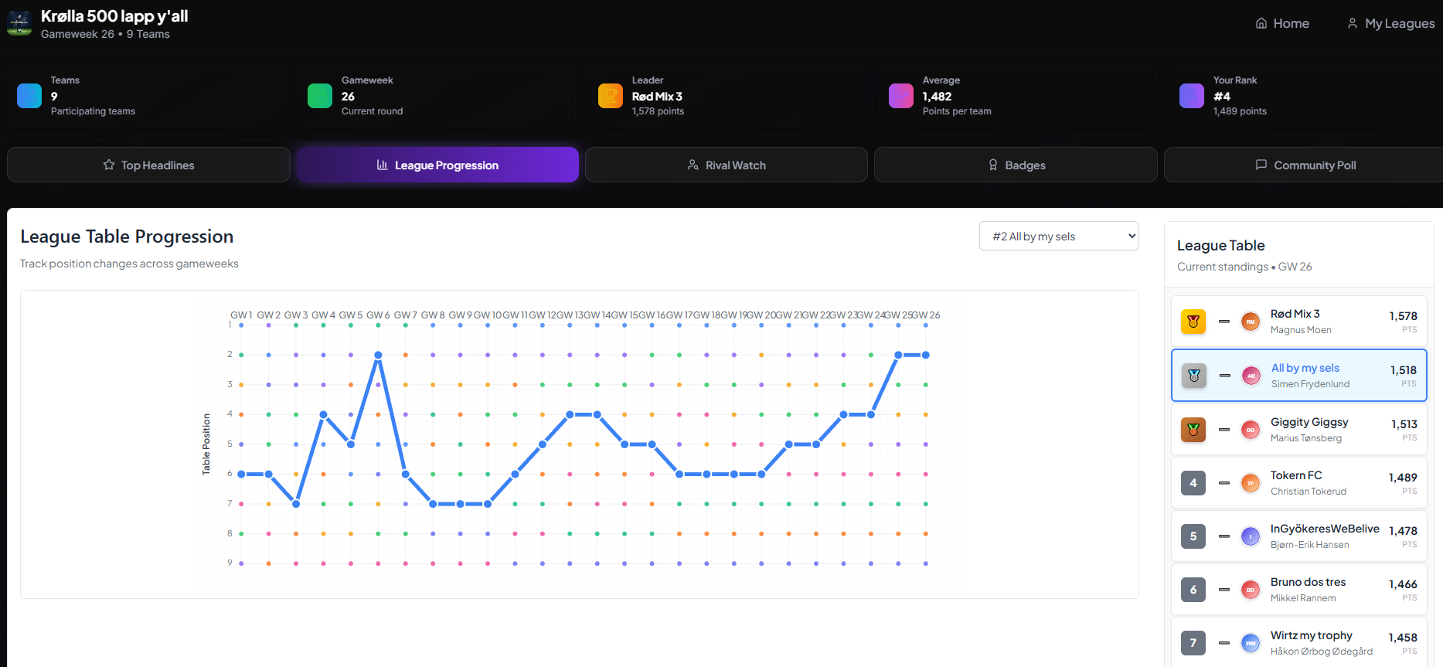The height and width of the screenshot is (667, 1443).
Task: Click the award ribbon icon in Badges
Action: click(x=993, y=165)
